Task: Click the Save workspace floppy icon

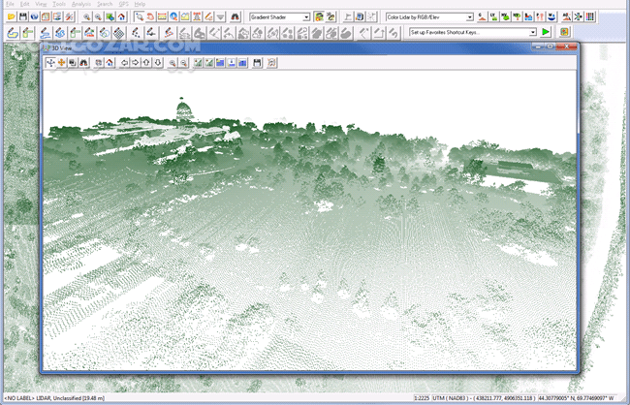Action: pyautogui.click(x=21, y=17)
